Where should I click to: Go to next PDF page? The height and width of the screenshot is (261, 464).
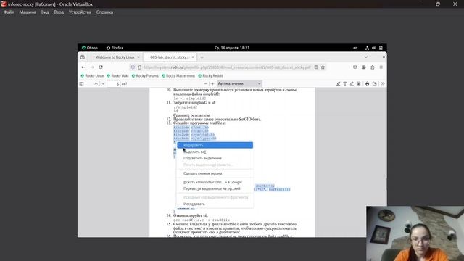click(103, 84)
